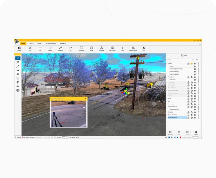Collapse the Virtual Station Log group

[x=167, y=107]
